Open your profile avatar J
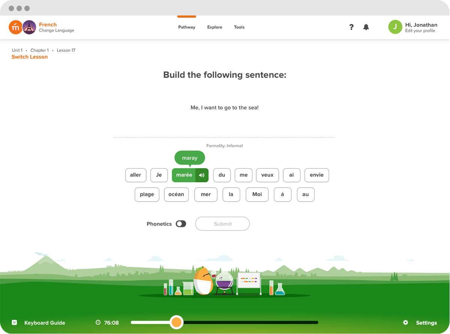Viewport: 450px width, 334px height. (x=395, y=27)
